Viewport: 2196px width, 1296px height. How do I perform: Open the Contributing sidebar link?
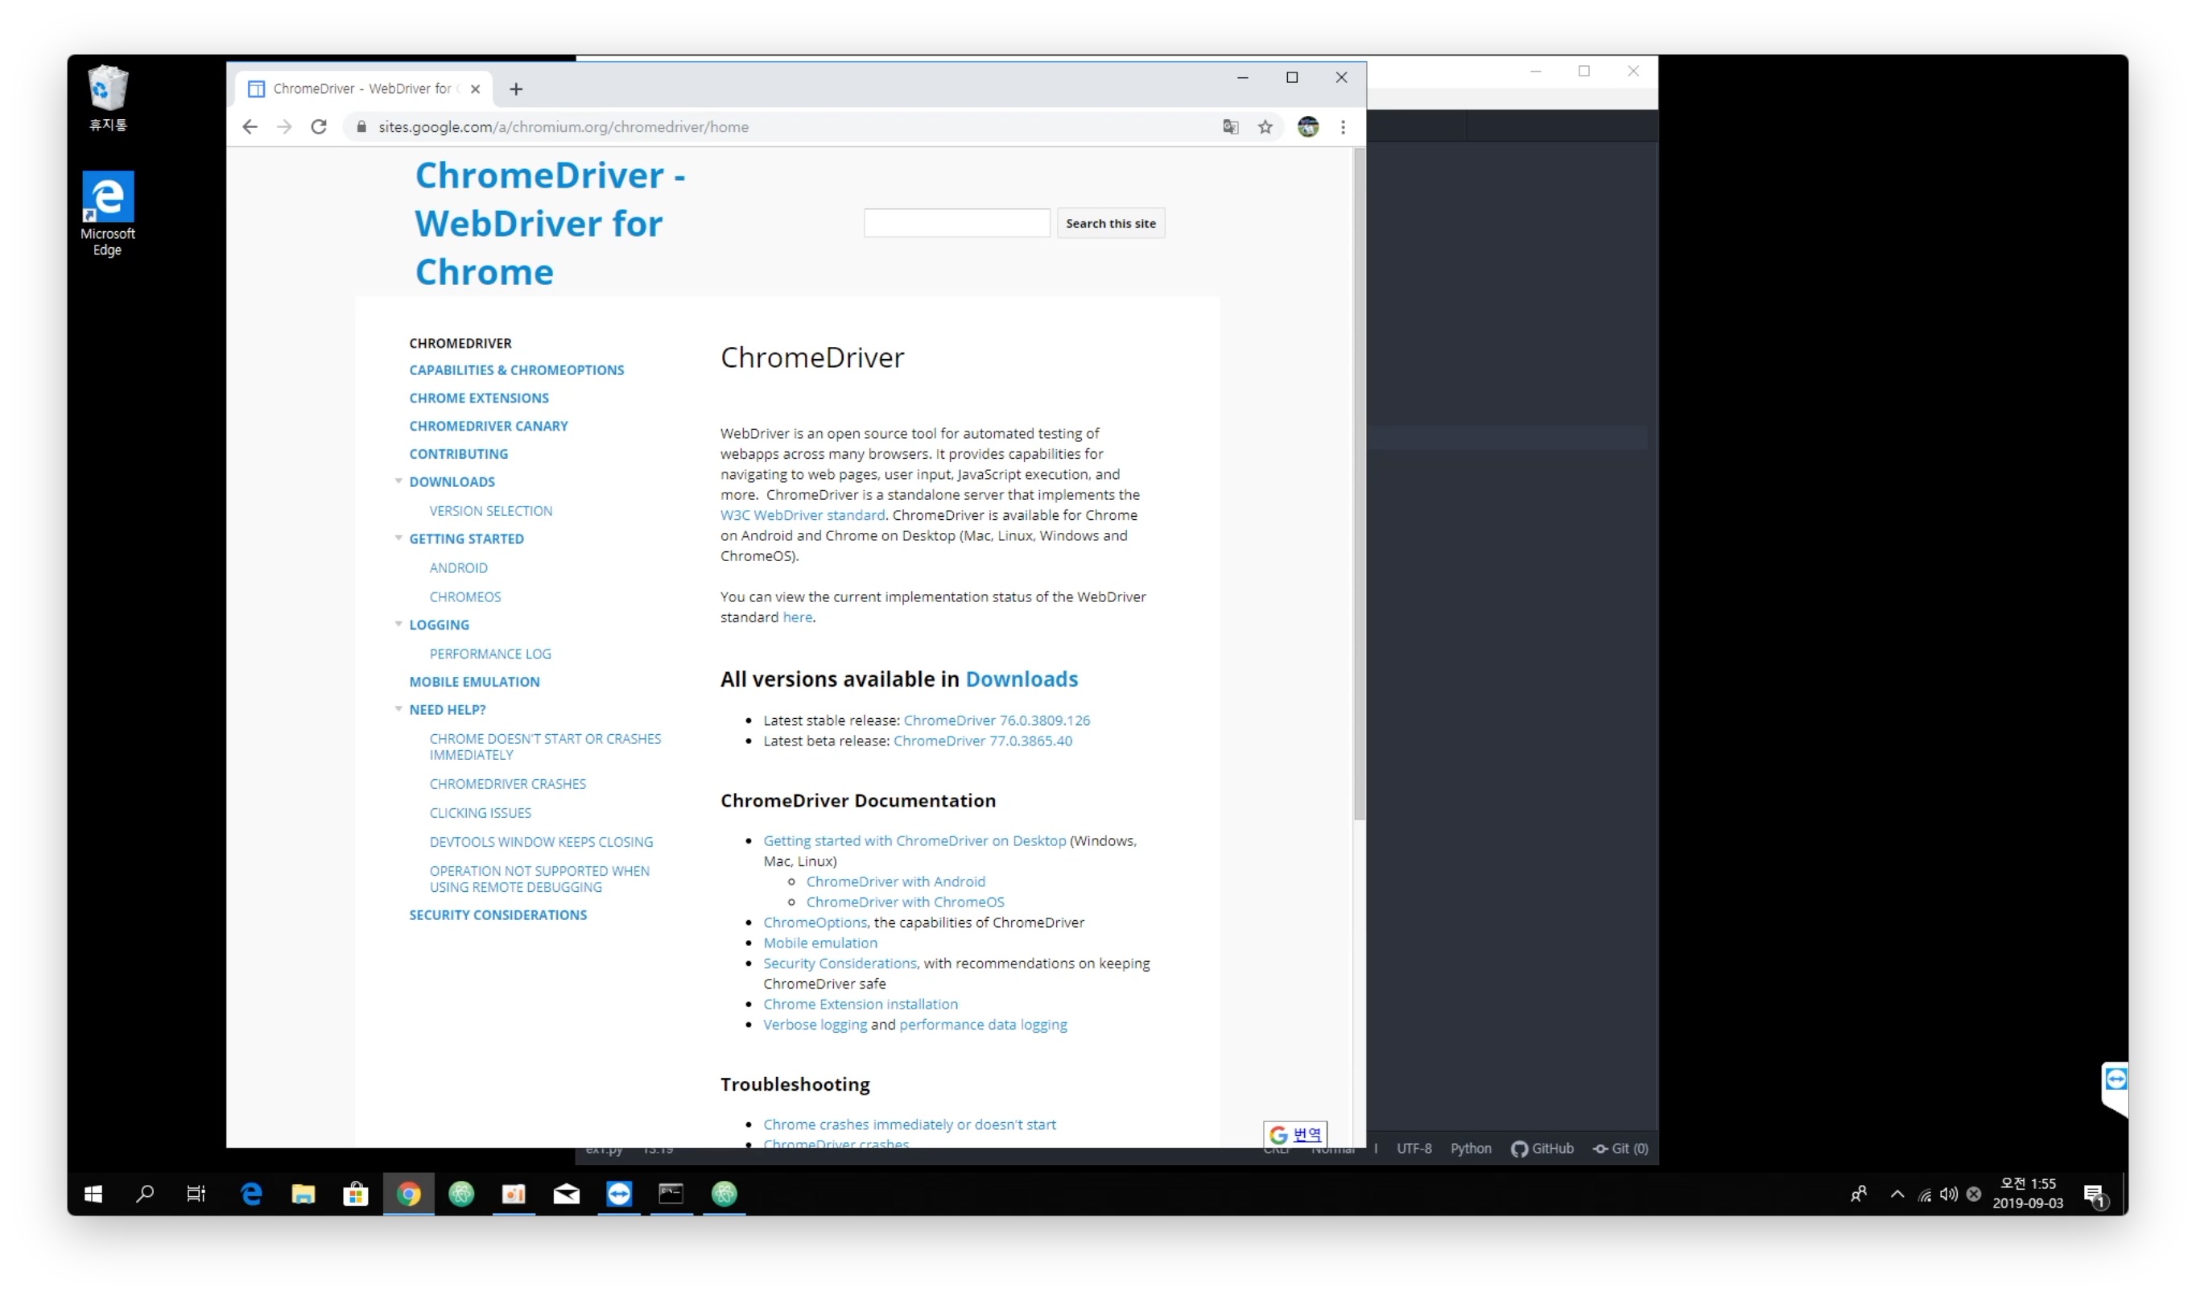click(458, 454)
